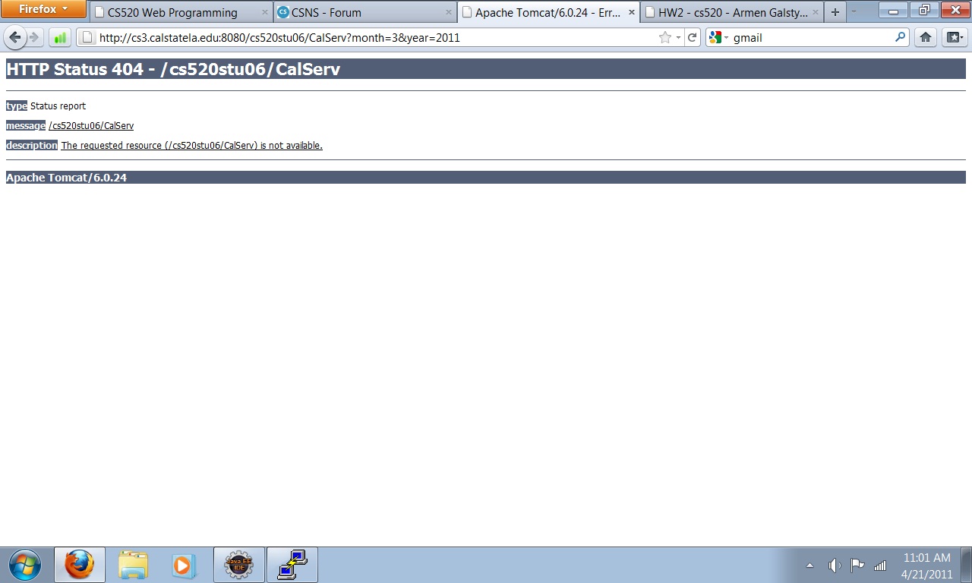
Task: Switch to the HW2 - cs520 tab
Action: tap(733, 12)
